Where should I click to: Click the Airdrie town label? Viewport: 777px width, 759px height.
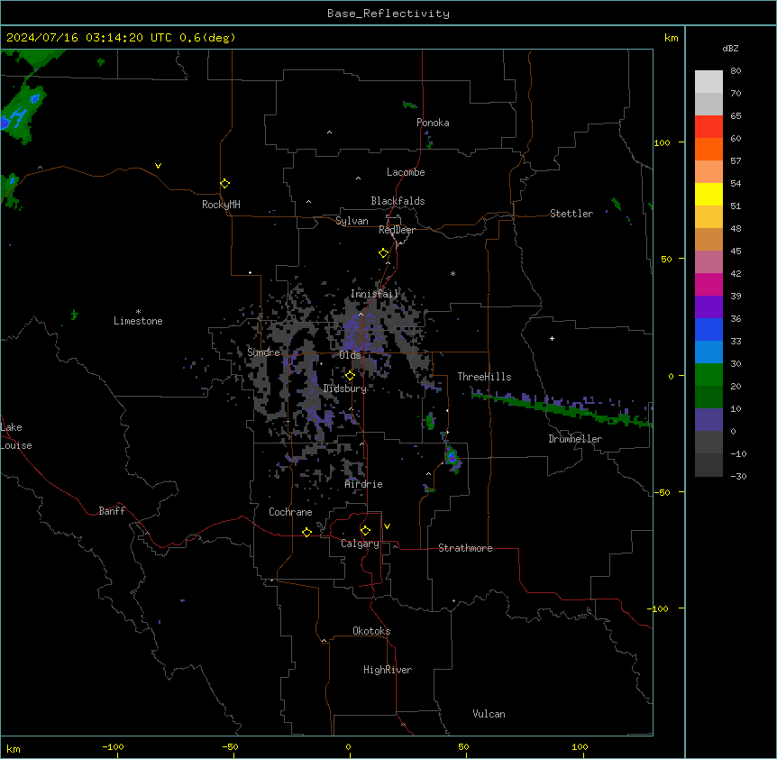(363, 484)
